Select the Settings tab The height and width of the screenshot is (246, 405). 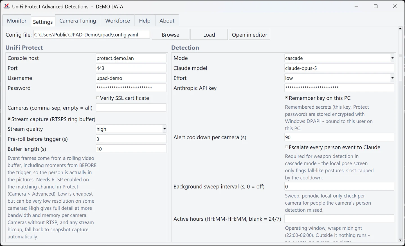(43, 21)
